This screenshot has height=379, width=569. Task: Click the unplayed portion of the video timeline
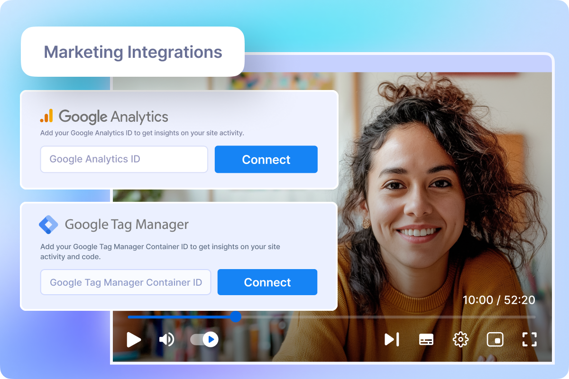click(x=388, y=317)
